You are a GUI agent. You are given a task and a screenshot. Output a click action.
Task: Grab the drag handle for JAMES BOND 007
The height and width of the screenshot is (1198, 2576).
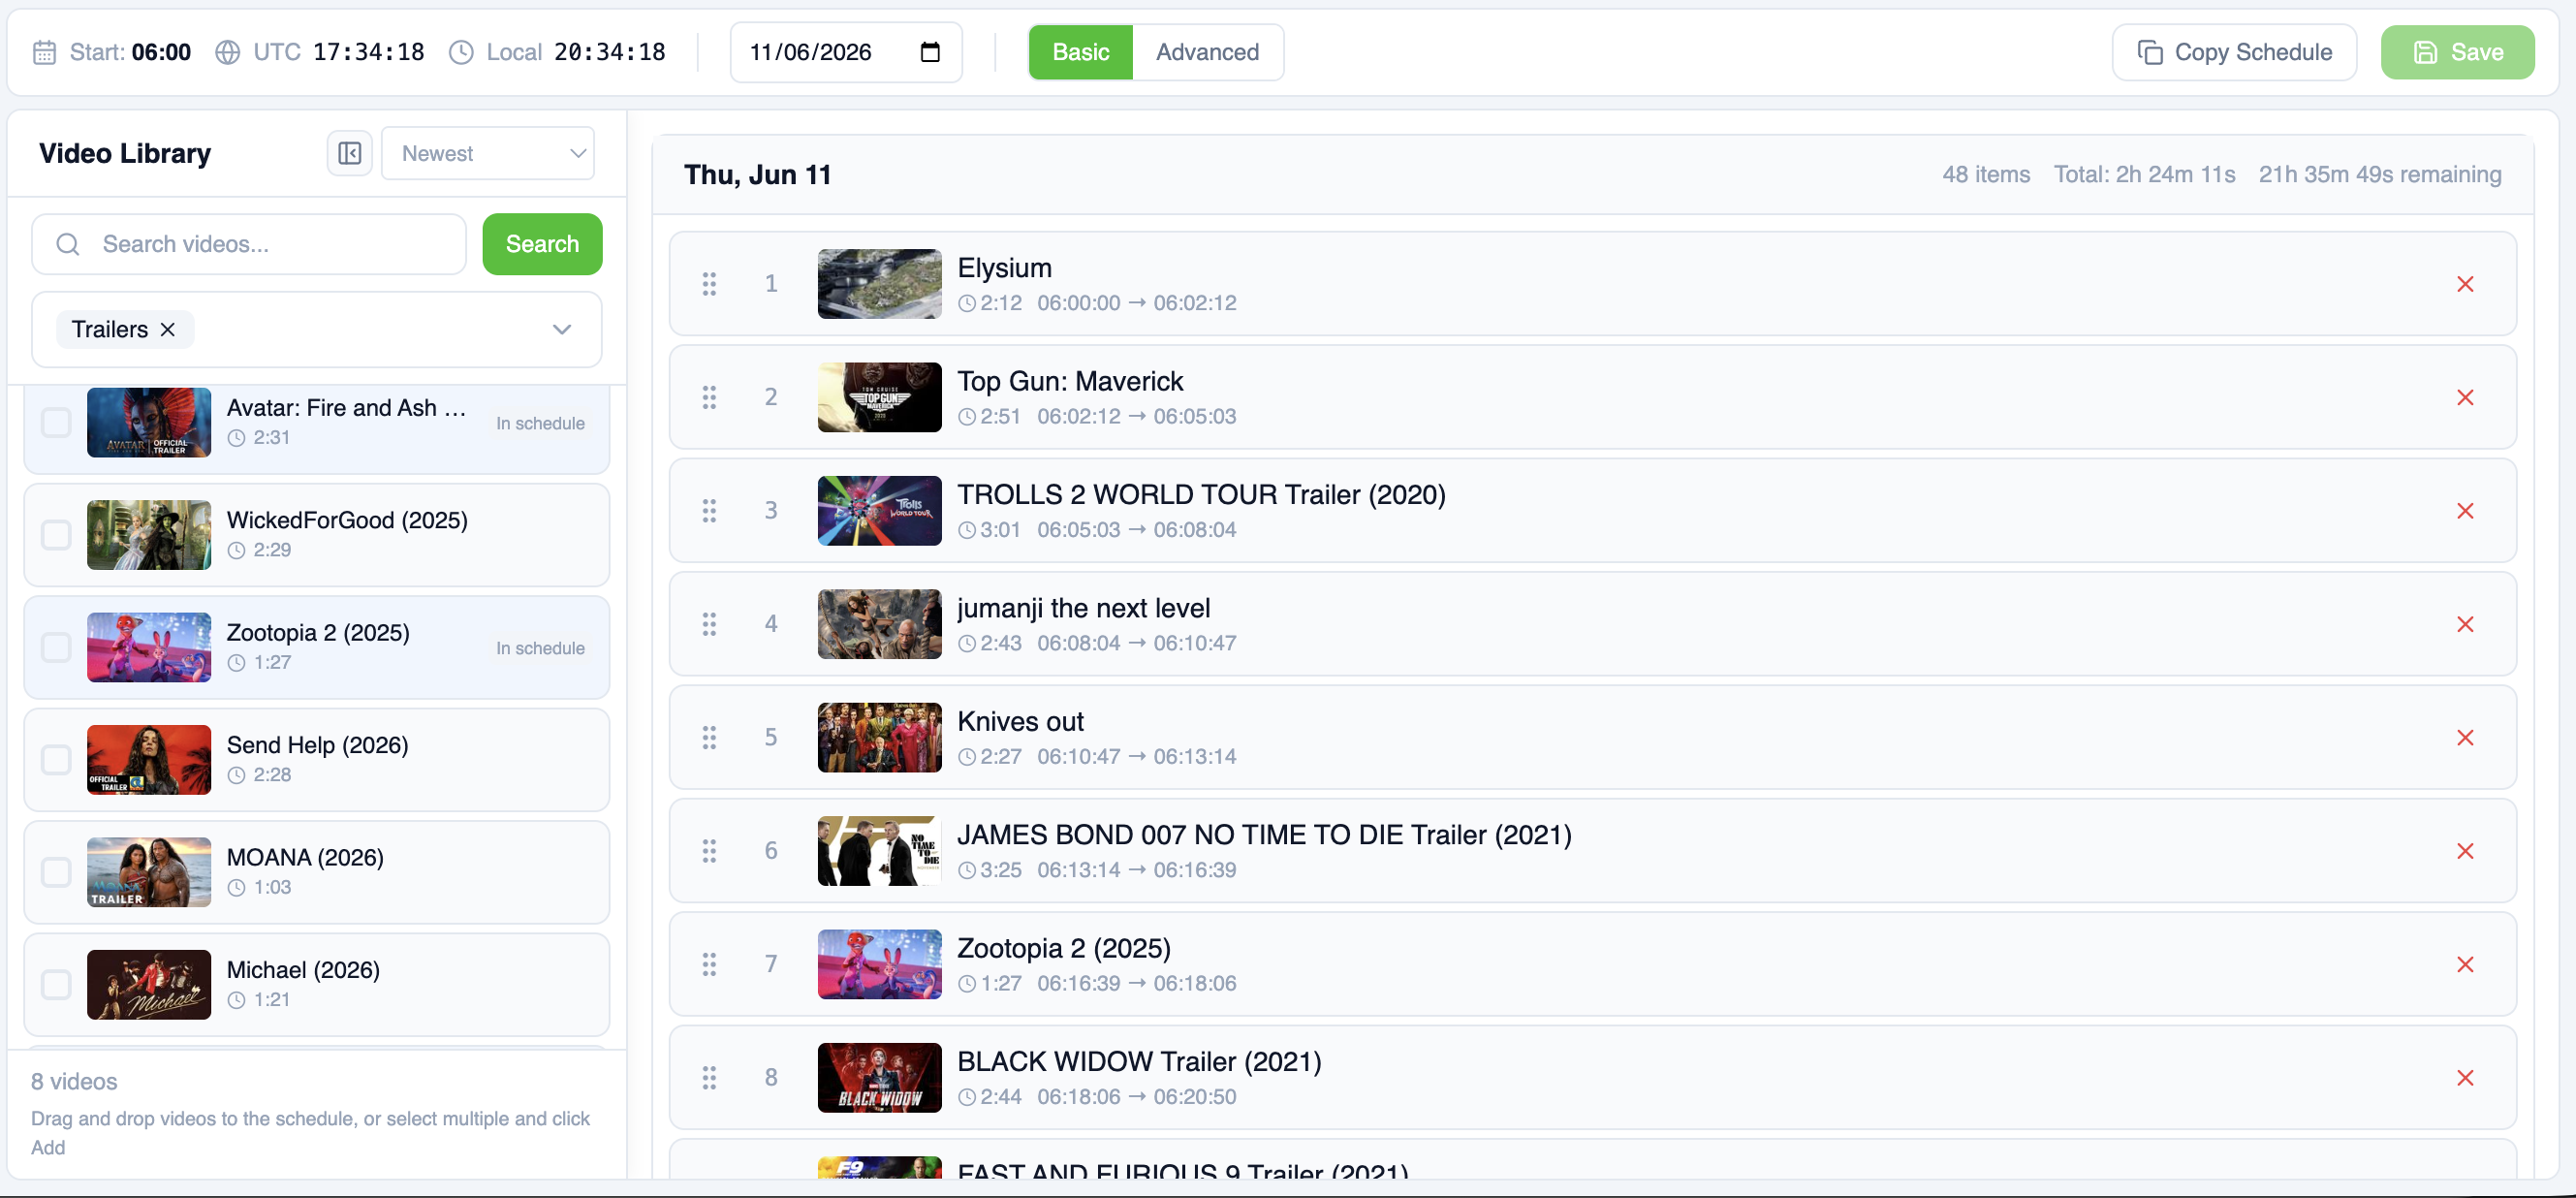point(709,851)
